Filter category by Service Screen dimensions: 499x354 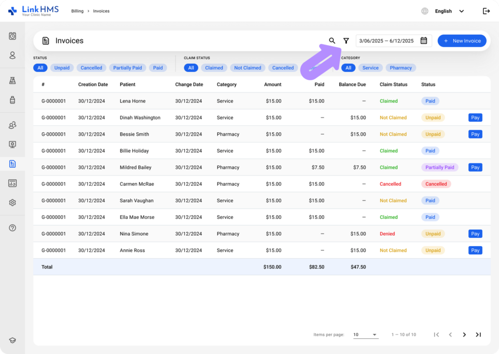tap(370, 68)
